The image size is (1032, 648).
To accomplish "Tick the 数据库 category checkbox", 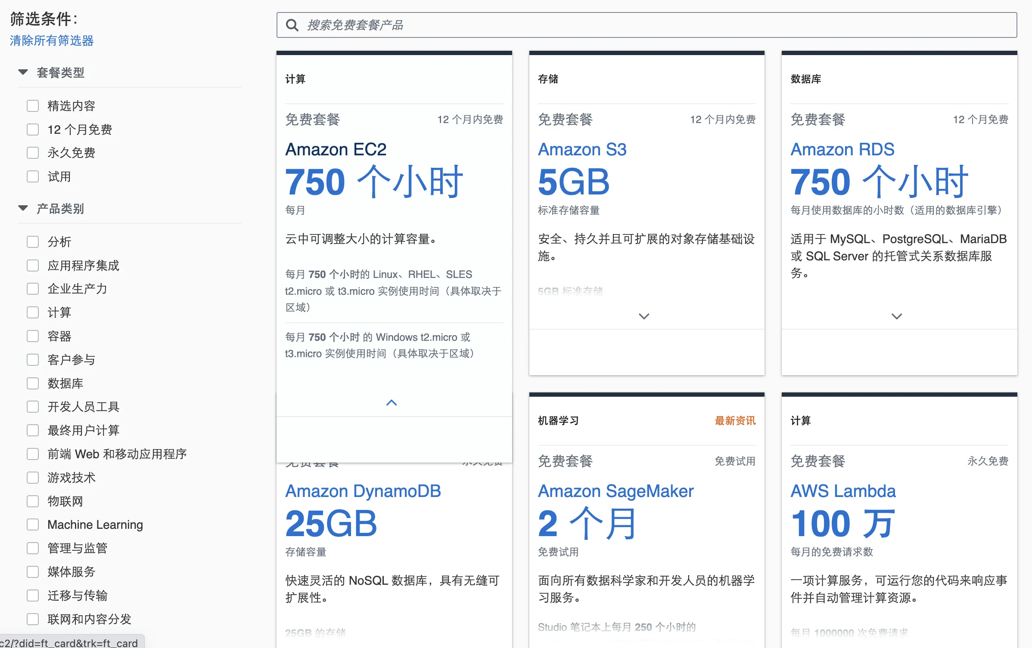I will coord(33,383).
